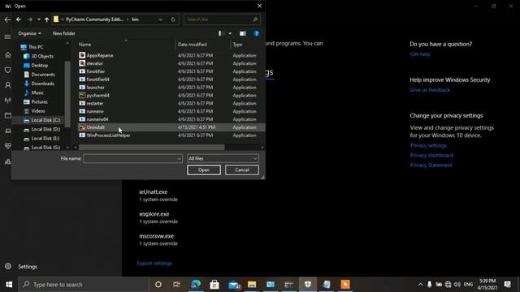Open Privacy settings link

[x=428, y=145]
